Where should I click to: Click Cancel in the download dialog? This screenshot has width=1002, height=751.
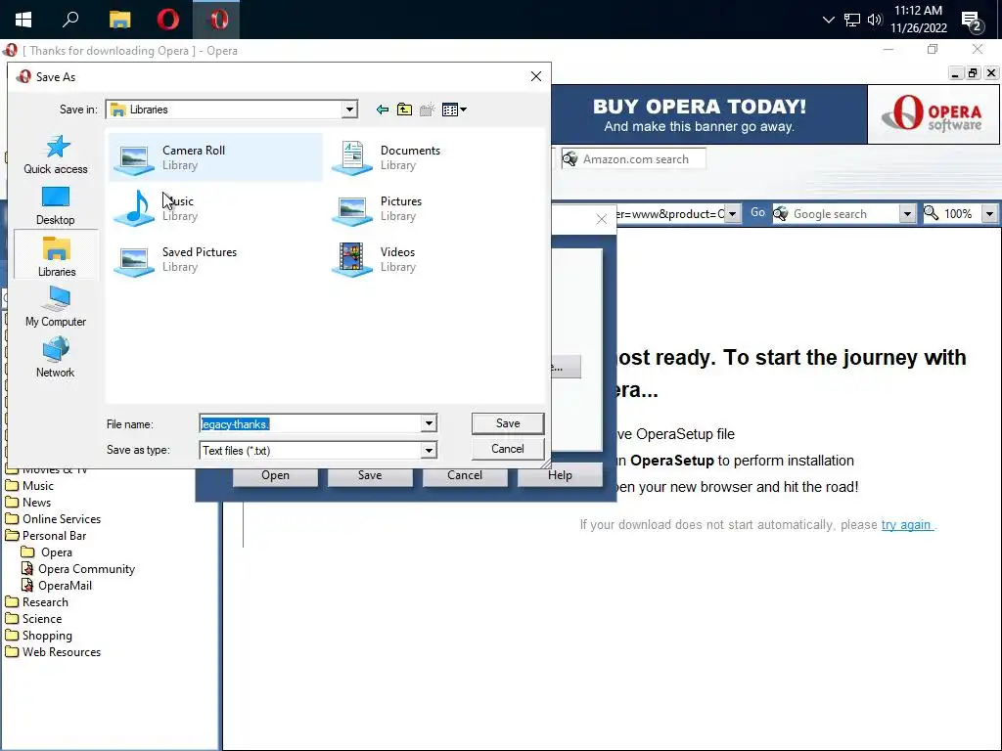[x=465, y=476]
